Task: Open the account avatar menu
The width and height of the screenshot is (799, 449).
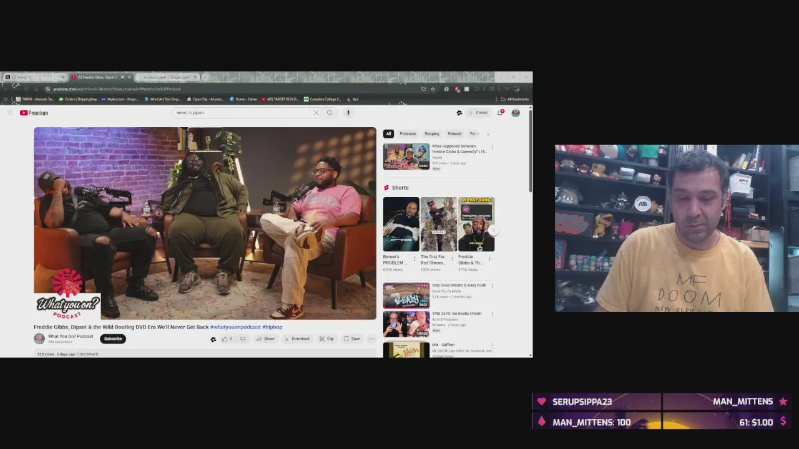Action: pyautogui.click(x=516, y=113)
